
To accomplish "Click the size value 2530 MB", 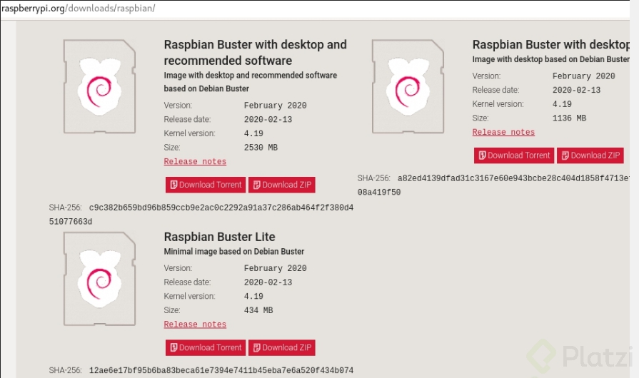I will (261, 148).
